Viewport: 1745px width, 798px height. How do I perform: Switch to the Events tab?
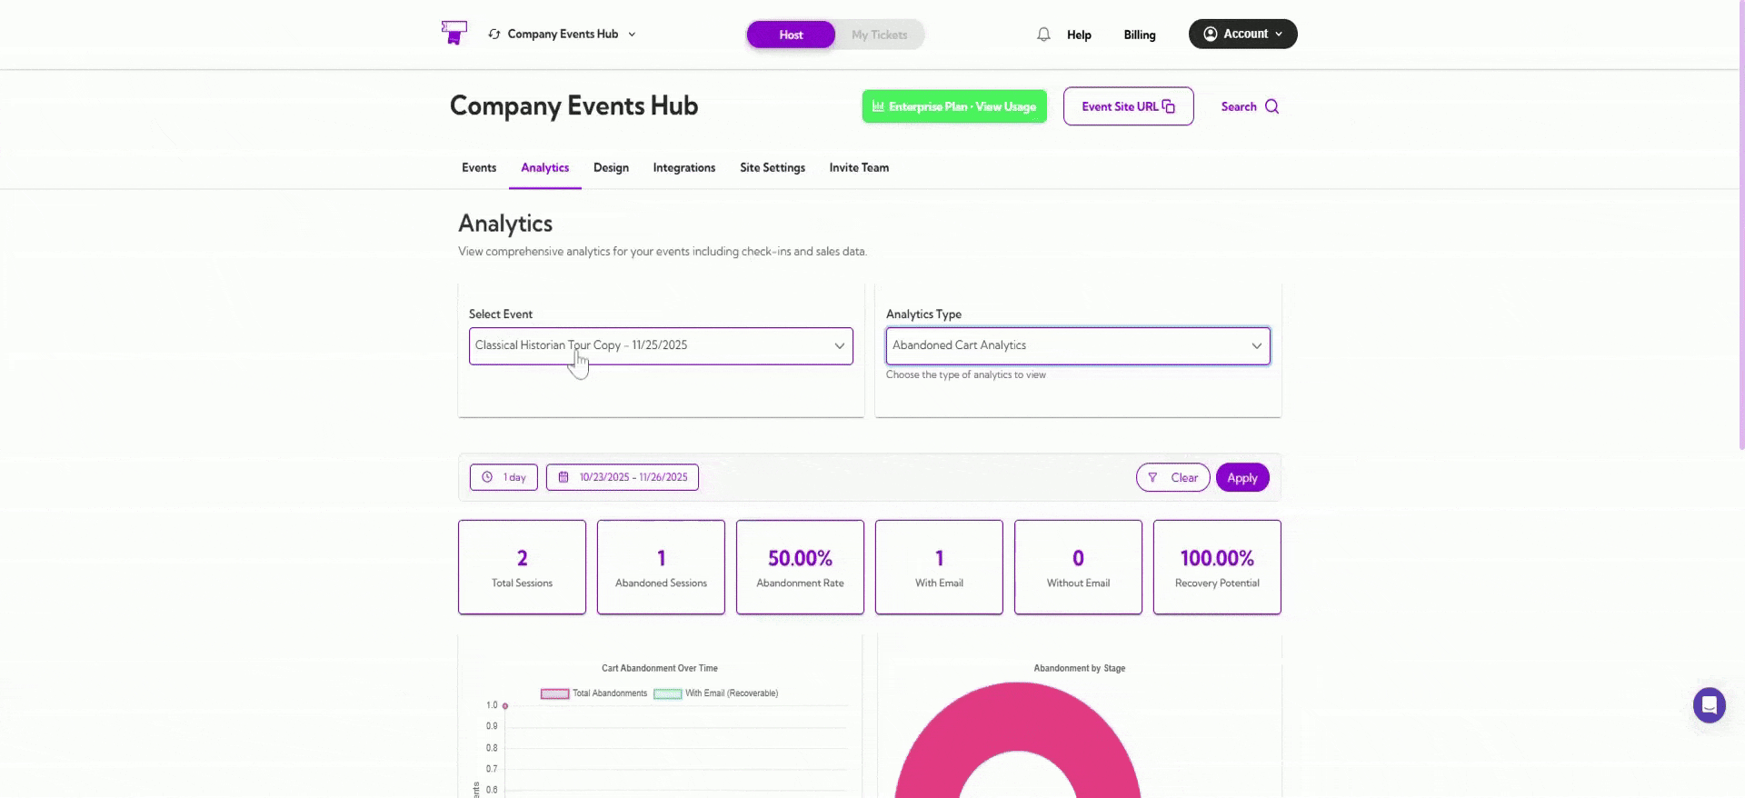point(479,168)
